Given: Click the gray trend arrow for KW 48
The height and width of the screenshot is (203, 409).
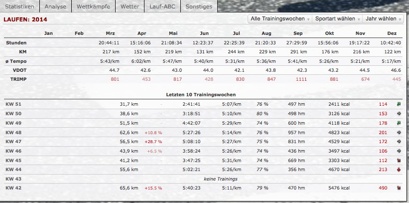Looking at the screenshot, I should (399, 133).
